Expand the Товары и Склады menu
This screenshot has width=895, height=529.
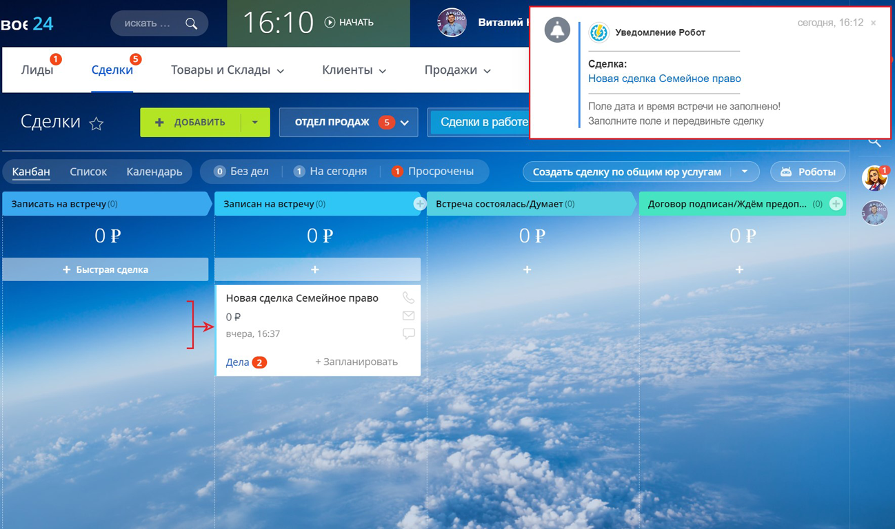(x=228, y=70)
